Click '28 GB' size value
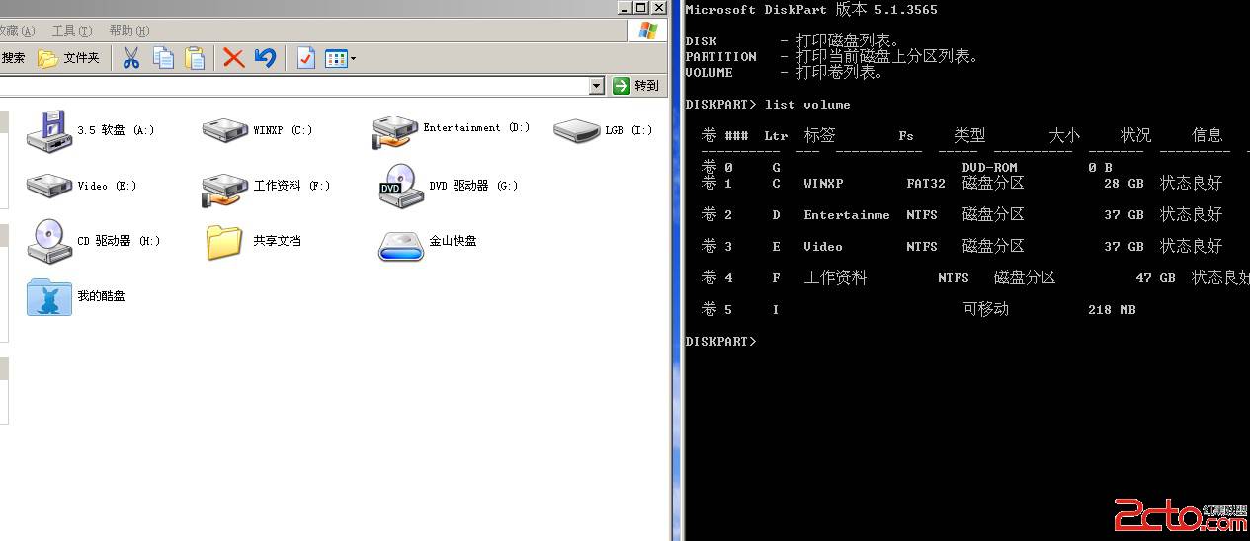1250x541 pixels. tap(1124, 184)
